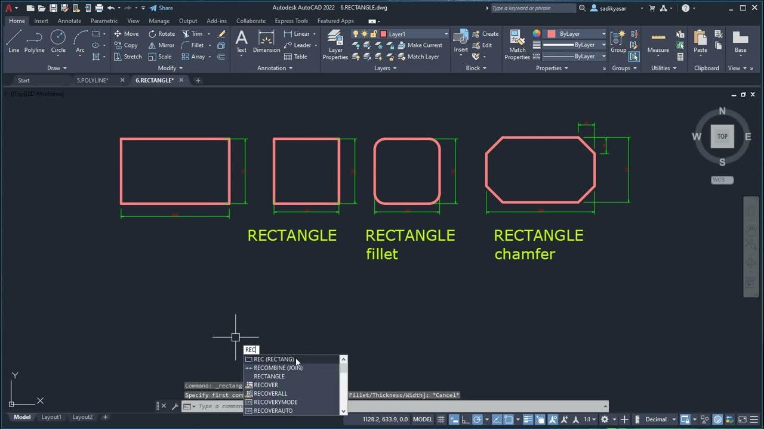Click Make Current layer button

[x=420, y=45]
